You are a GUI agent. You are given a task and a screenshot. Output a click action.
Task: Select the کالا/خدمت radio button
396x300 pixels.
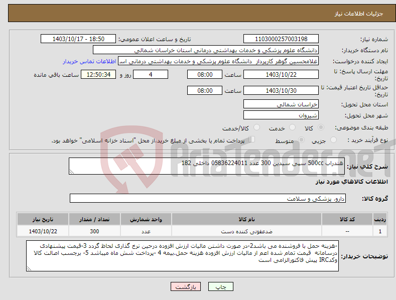(x=256, y=127)
